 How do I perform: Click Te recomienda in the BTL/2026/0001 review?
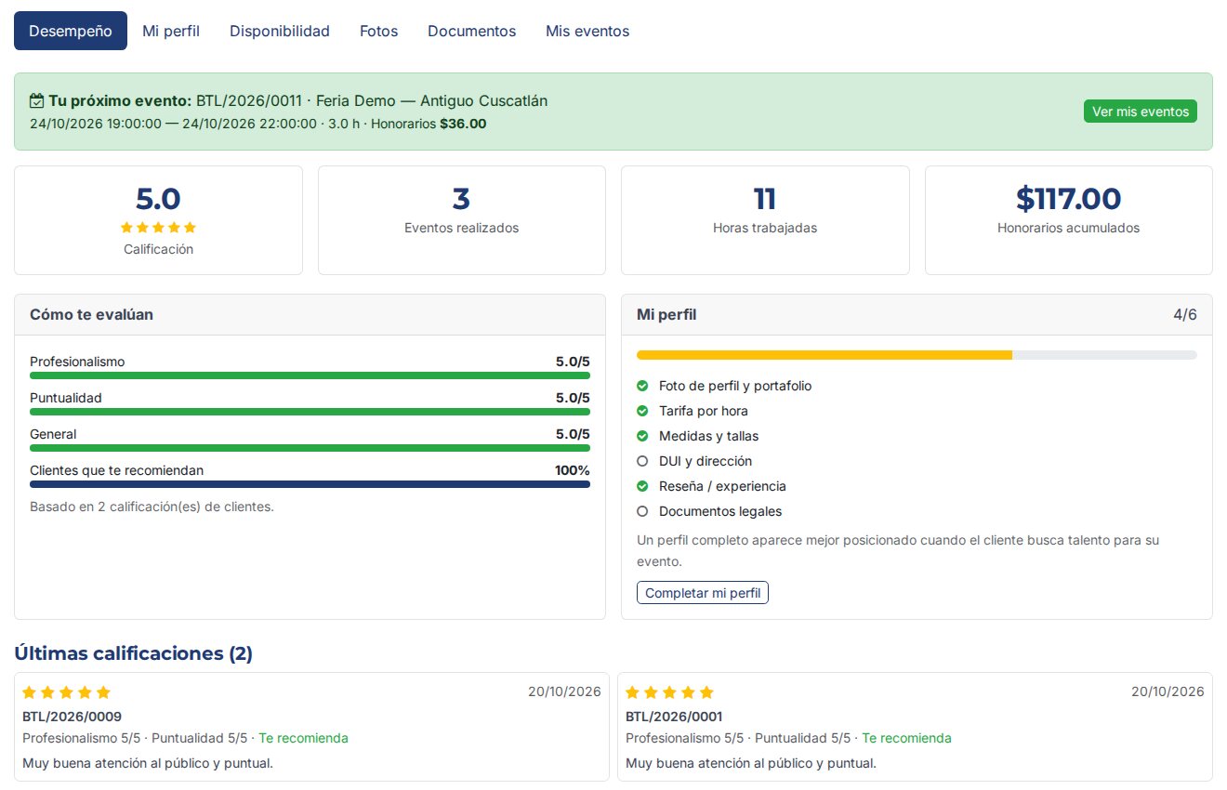[906, 738]
